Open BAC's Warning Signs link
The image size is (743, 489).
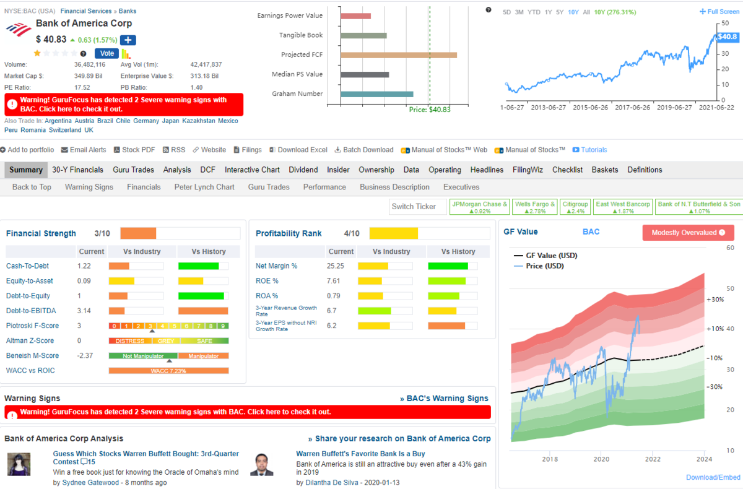tap(444, 399)
